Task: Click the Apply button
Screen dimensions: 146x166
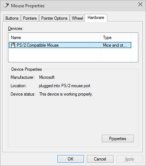Action: coord(130,159)
